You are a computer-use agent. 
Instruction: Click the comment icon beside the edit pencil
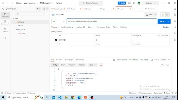tap(167, 14)
